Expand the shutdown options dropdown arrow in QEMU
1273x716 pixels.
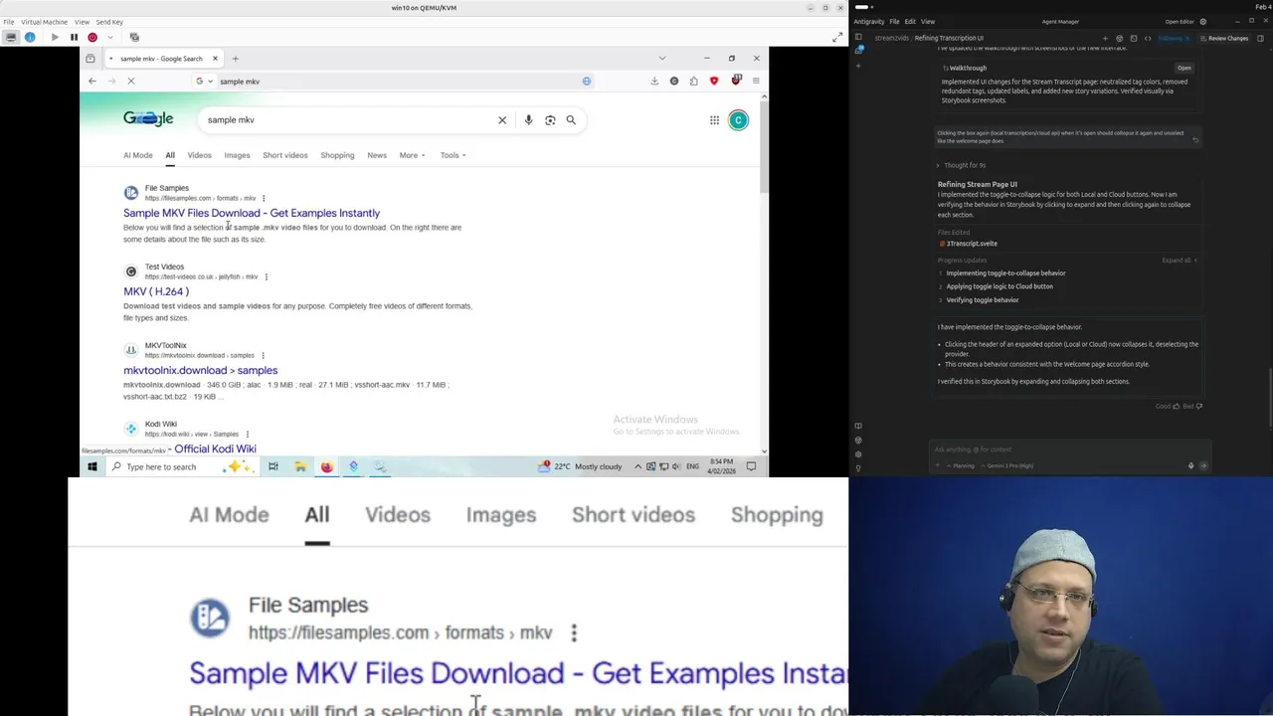point(109,37)
